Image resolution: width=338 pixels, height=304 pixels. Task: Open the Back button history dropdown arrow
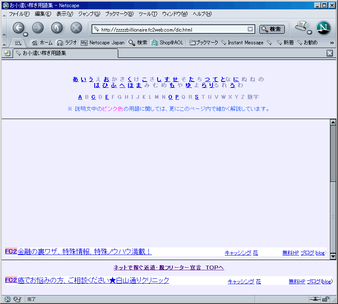coord(26,34)
